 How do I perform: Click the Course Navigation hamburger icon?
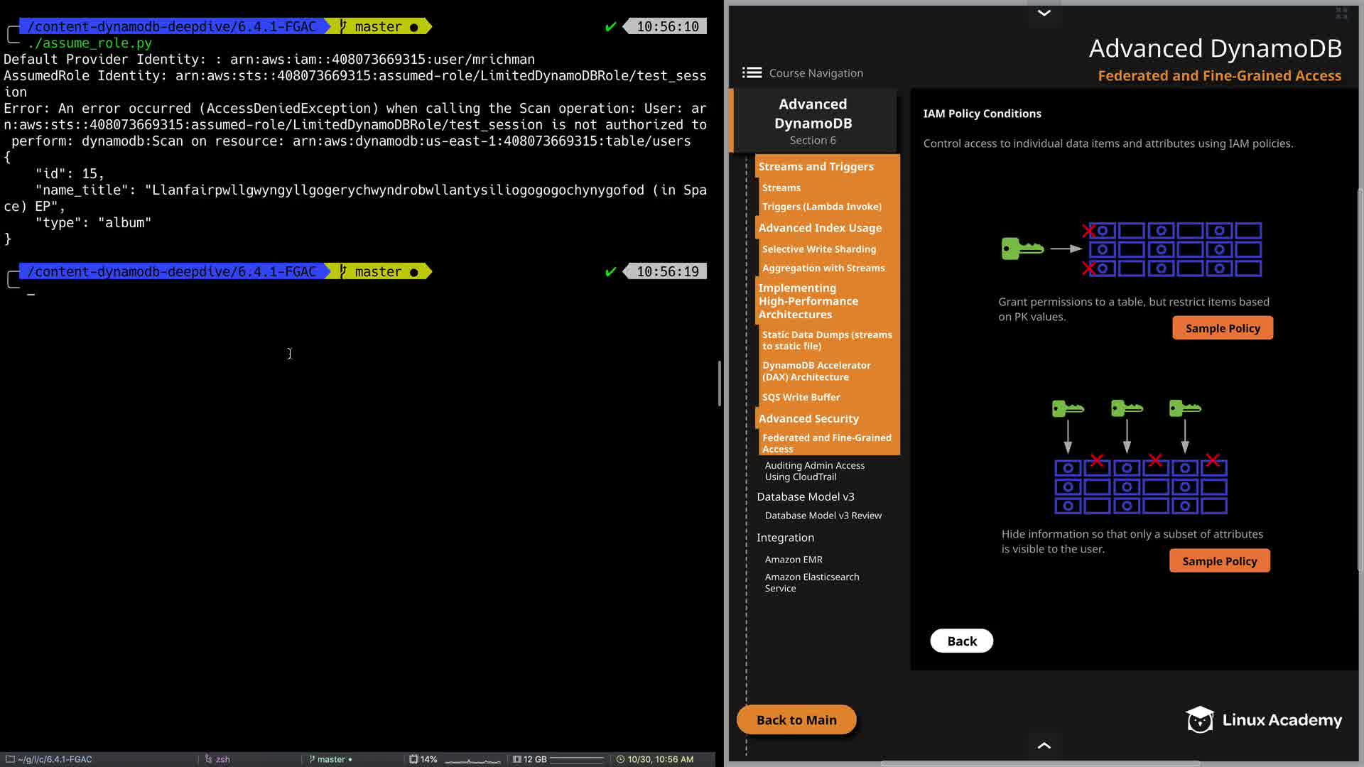pyautogui.click(x=752, y=72)
